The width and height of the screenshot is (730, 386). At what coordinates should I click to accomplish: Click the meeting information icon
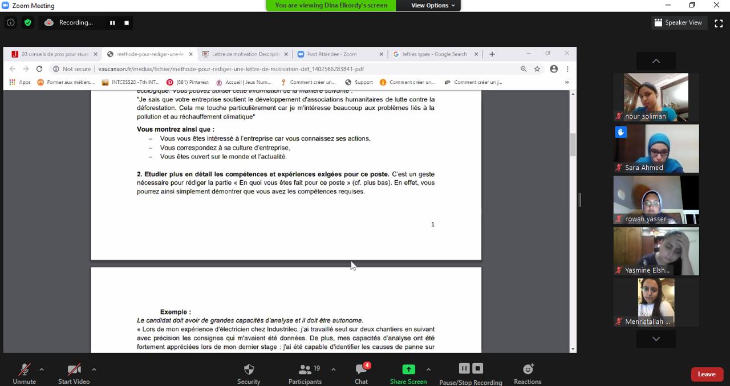[10, 23]
